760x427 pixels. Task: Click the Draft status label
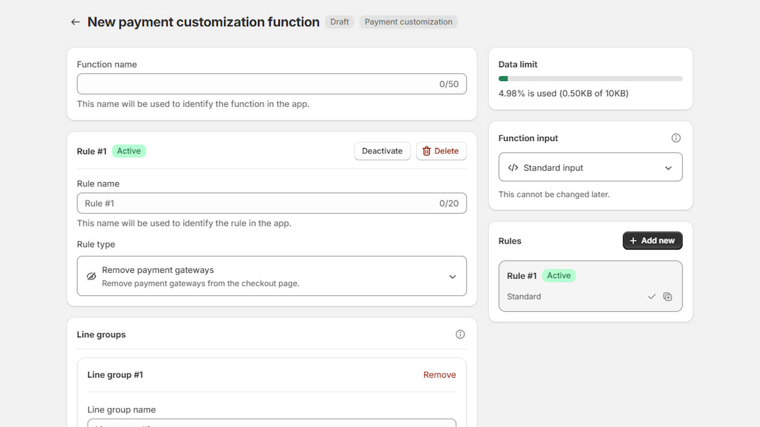click(x=339, y=22)
